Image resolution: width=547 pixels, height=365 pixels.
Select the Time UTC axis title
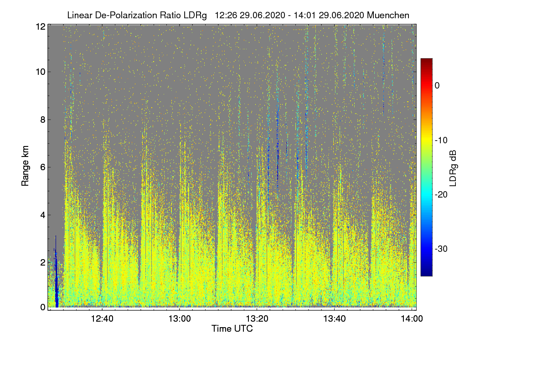click(x=232, y=328)
